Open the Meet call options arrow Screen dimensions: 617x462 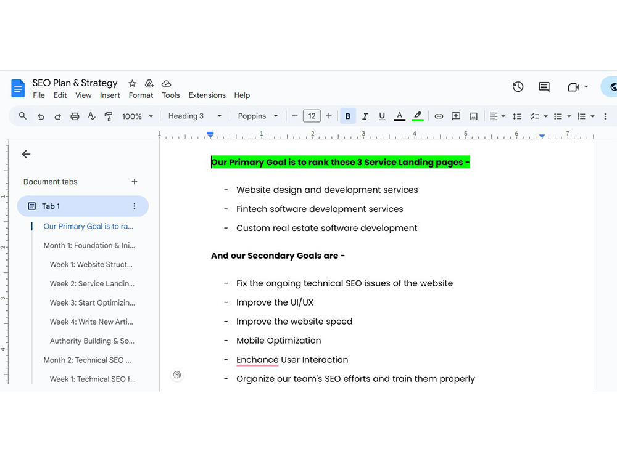(586, 87)
